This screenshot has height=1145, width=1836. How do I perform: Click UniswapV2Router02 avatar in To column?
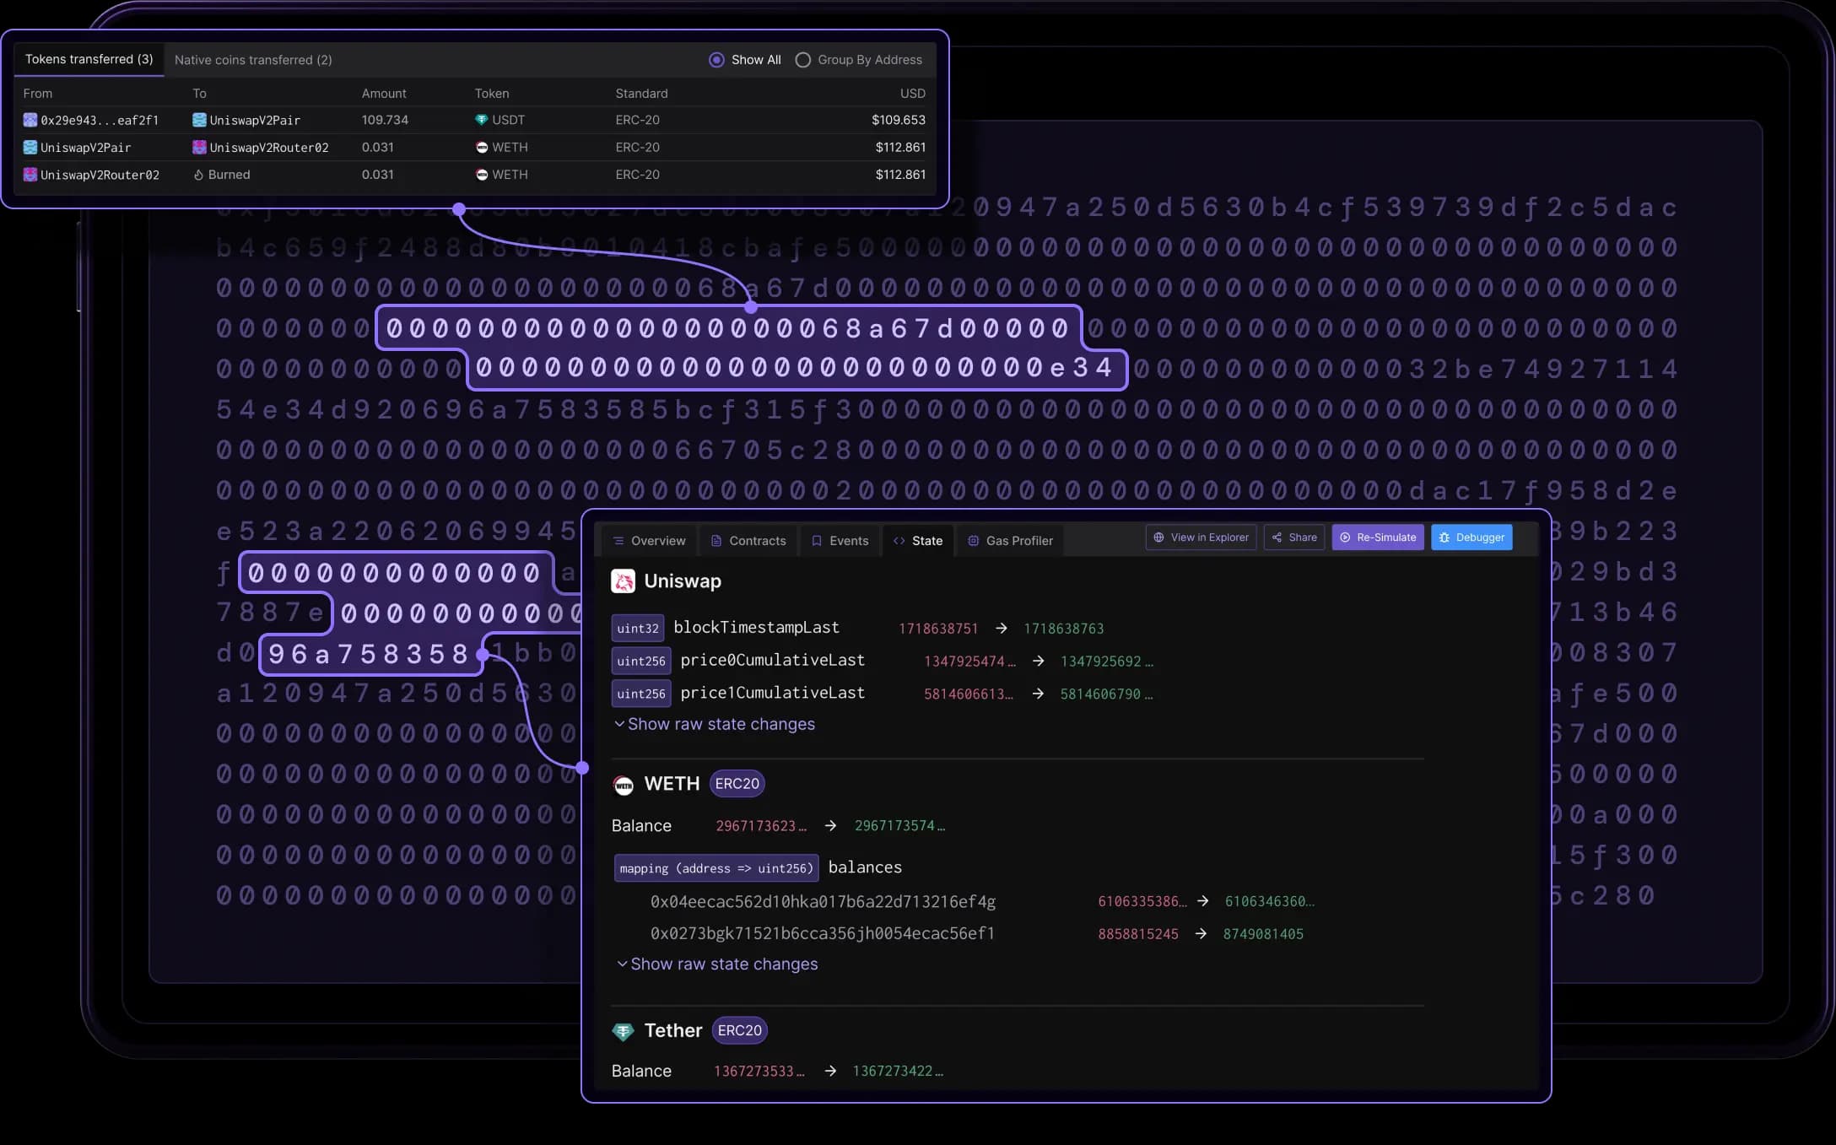(x=199, y=148)
